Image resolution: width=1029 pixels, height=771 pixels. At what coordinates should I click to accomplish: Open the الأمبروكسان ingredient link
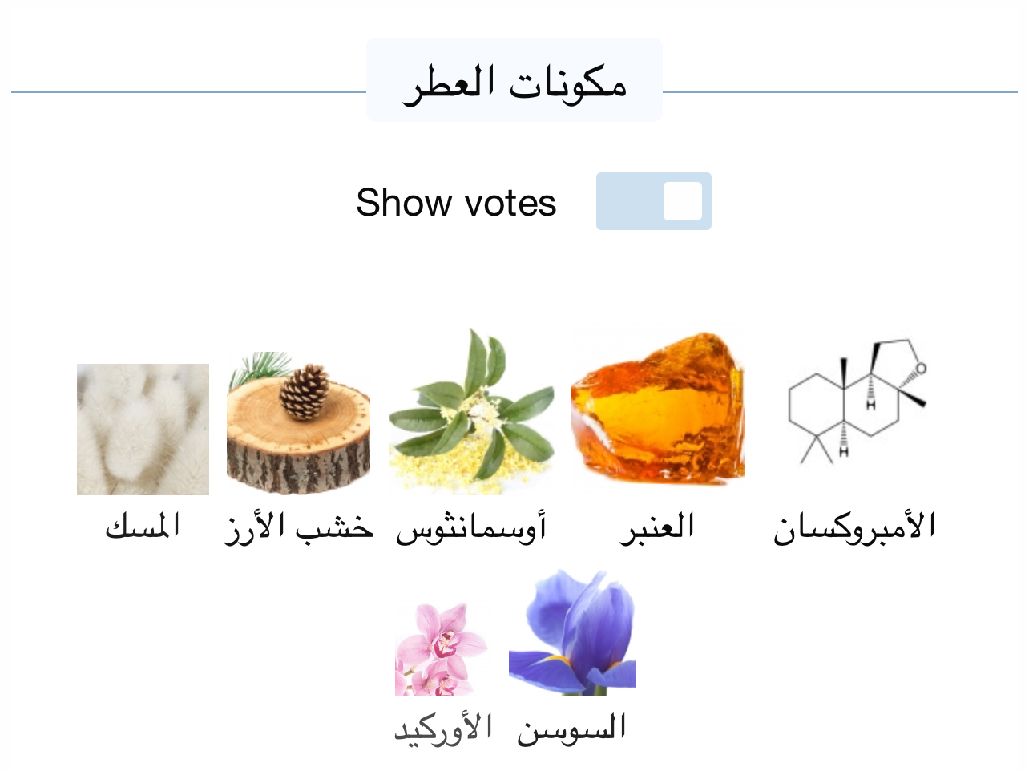(x=854, y=527)
